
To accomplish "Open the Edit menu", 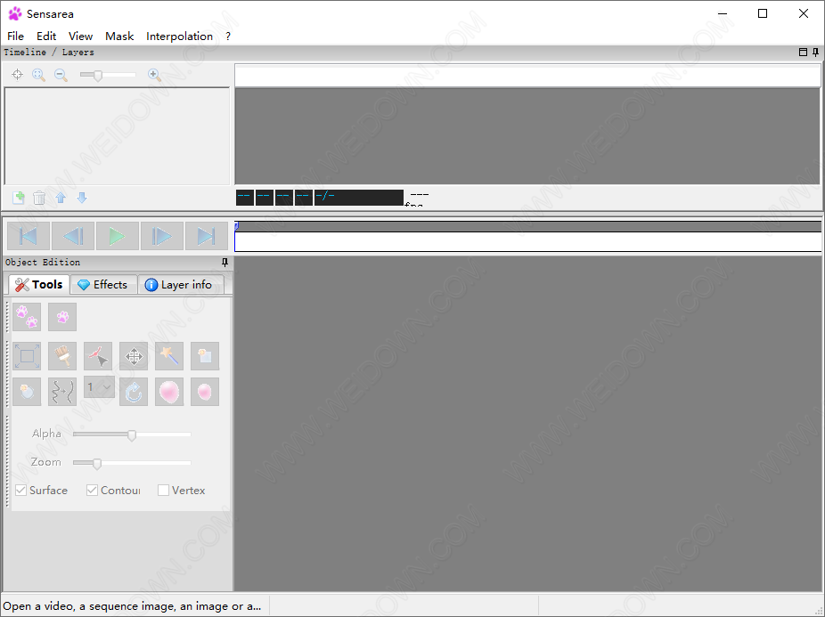I will 46,37.
